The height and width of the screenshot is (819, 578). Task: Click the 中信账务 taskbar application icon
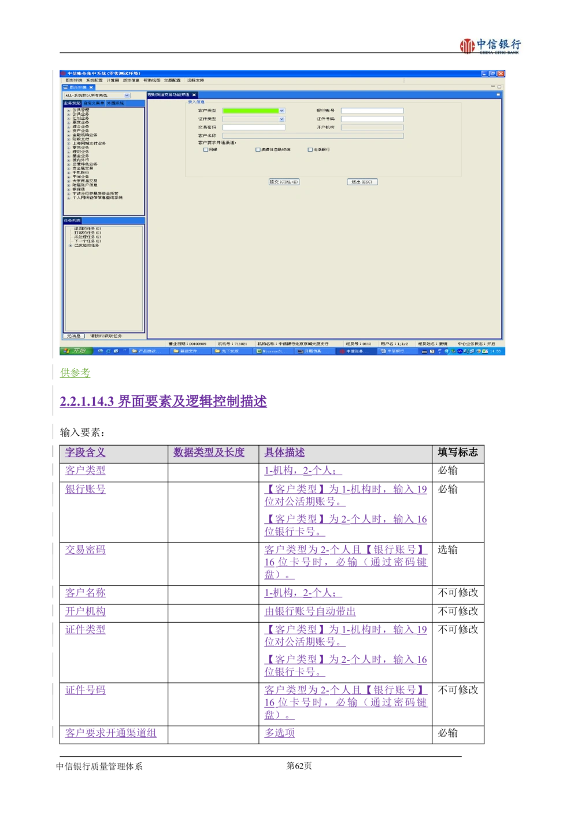point(353,351)
